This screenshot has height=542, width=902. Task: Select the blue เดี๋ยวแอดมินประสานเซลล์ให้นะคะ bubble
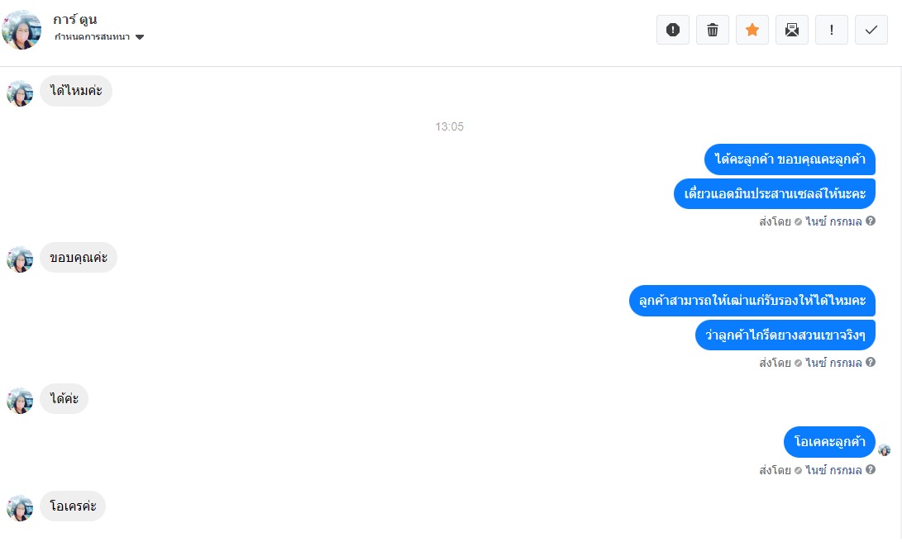(x=775, y=193)
